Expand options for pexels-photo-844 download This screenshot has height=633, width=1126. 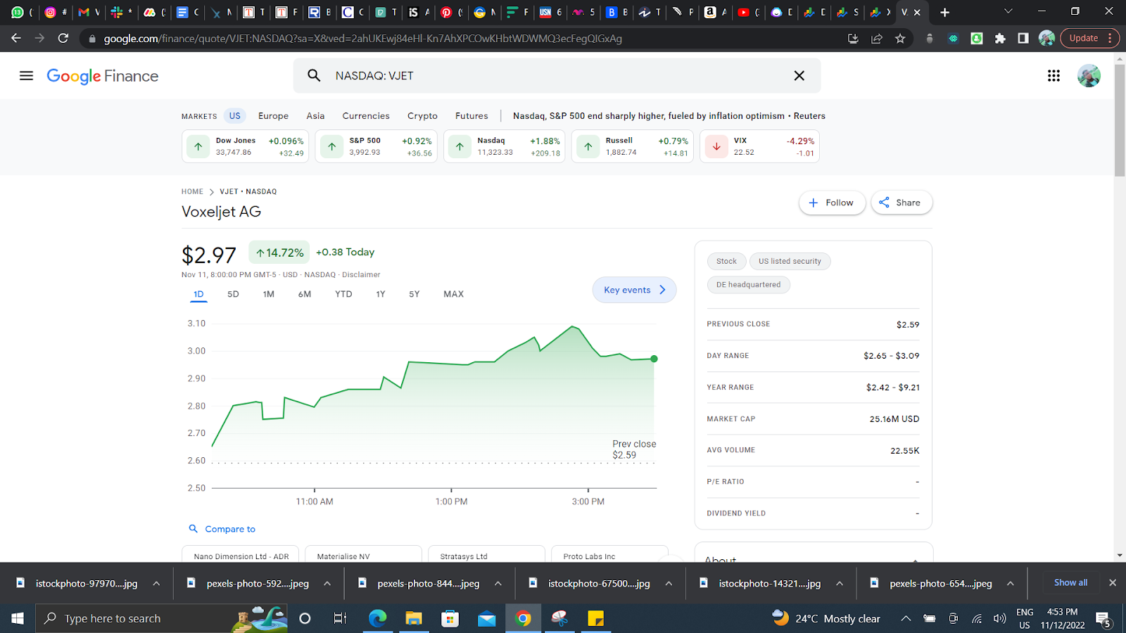point(498,584)
